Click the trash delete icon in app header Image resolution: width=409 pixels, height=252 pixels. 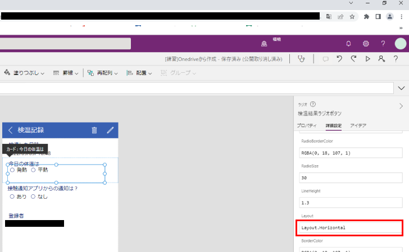[x=94, y=130]
